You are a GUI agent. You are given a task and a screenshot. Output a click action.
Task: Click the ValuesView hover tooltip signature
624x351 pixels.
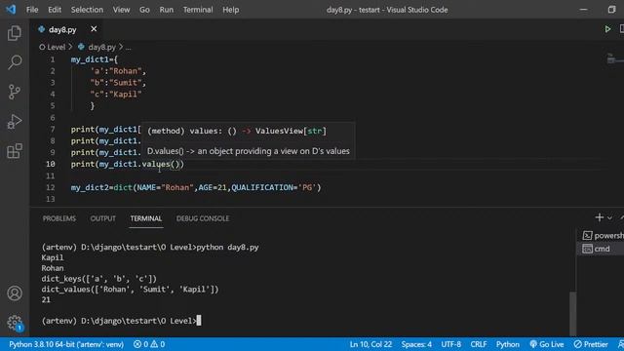(237, 131)
